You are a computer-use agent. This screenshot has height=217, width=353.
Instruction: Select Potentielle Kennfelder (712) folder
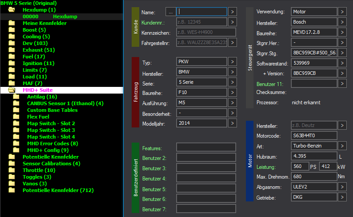(x=58, y=190)
